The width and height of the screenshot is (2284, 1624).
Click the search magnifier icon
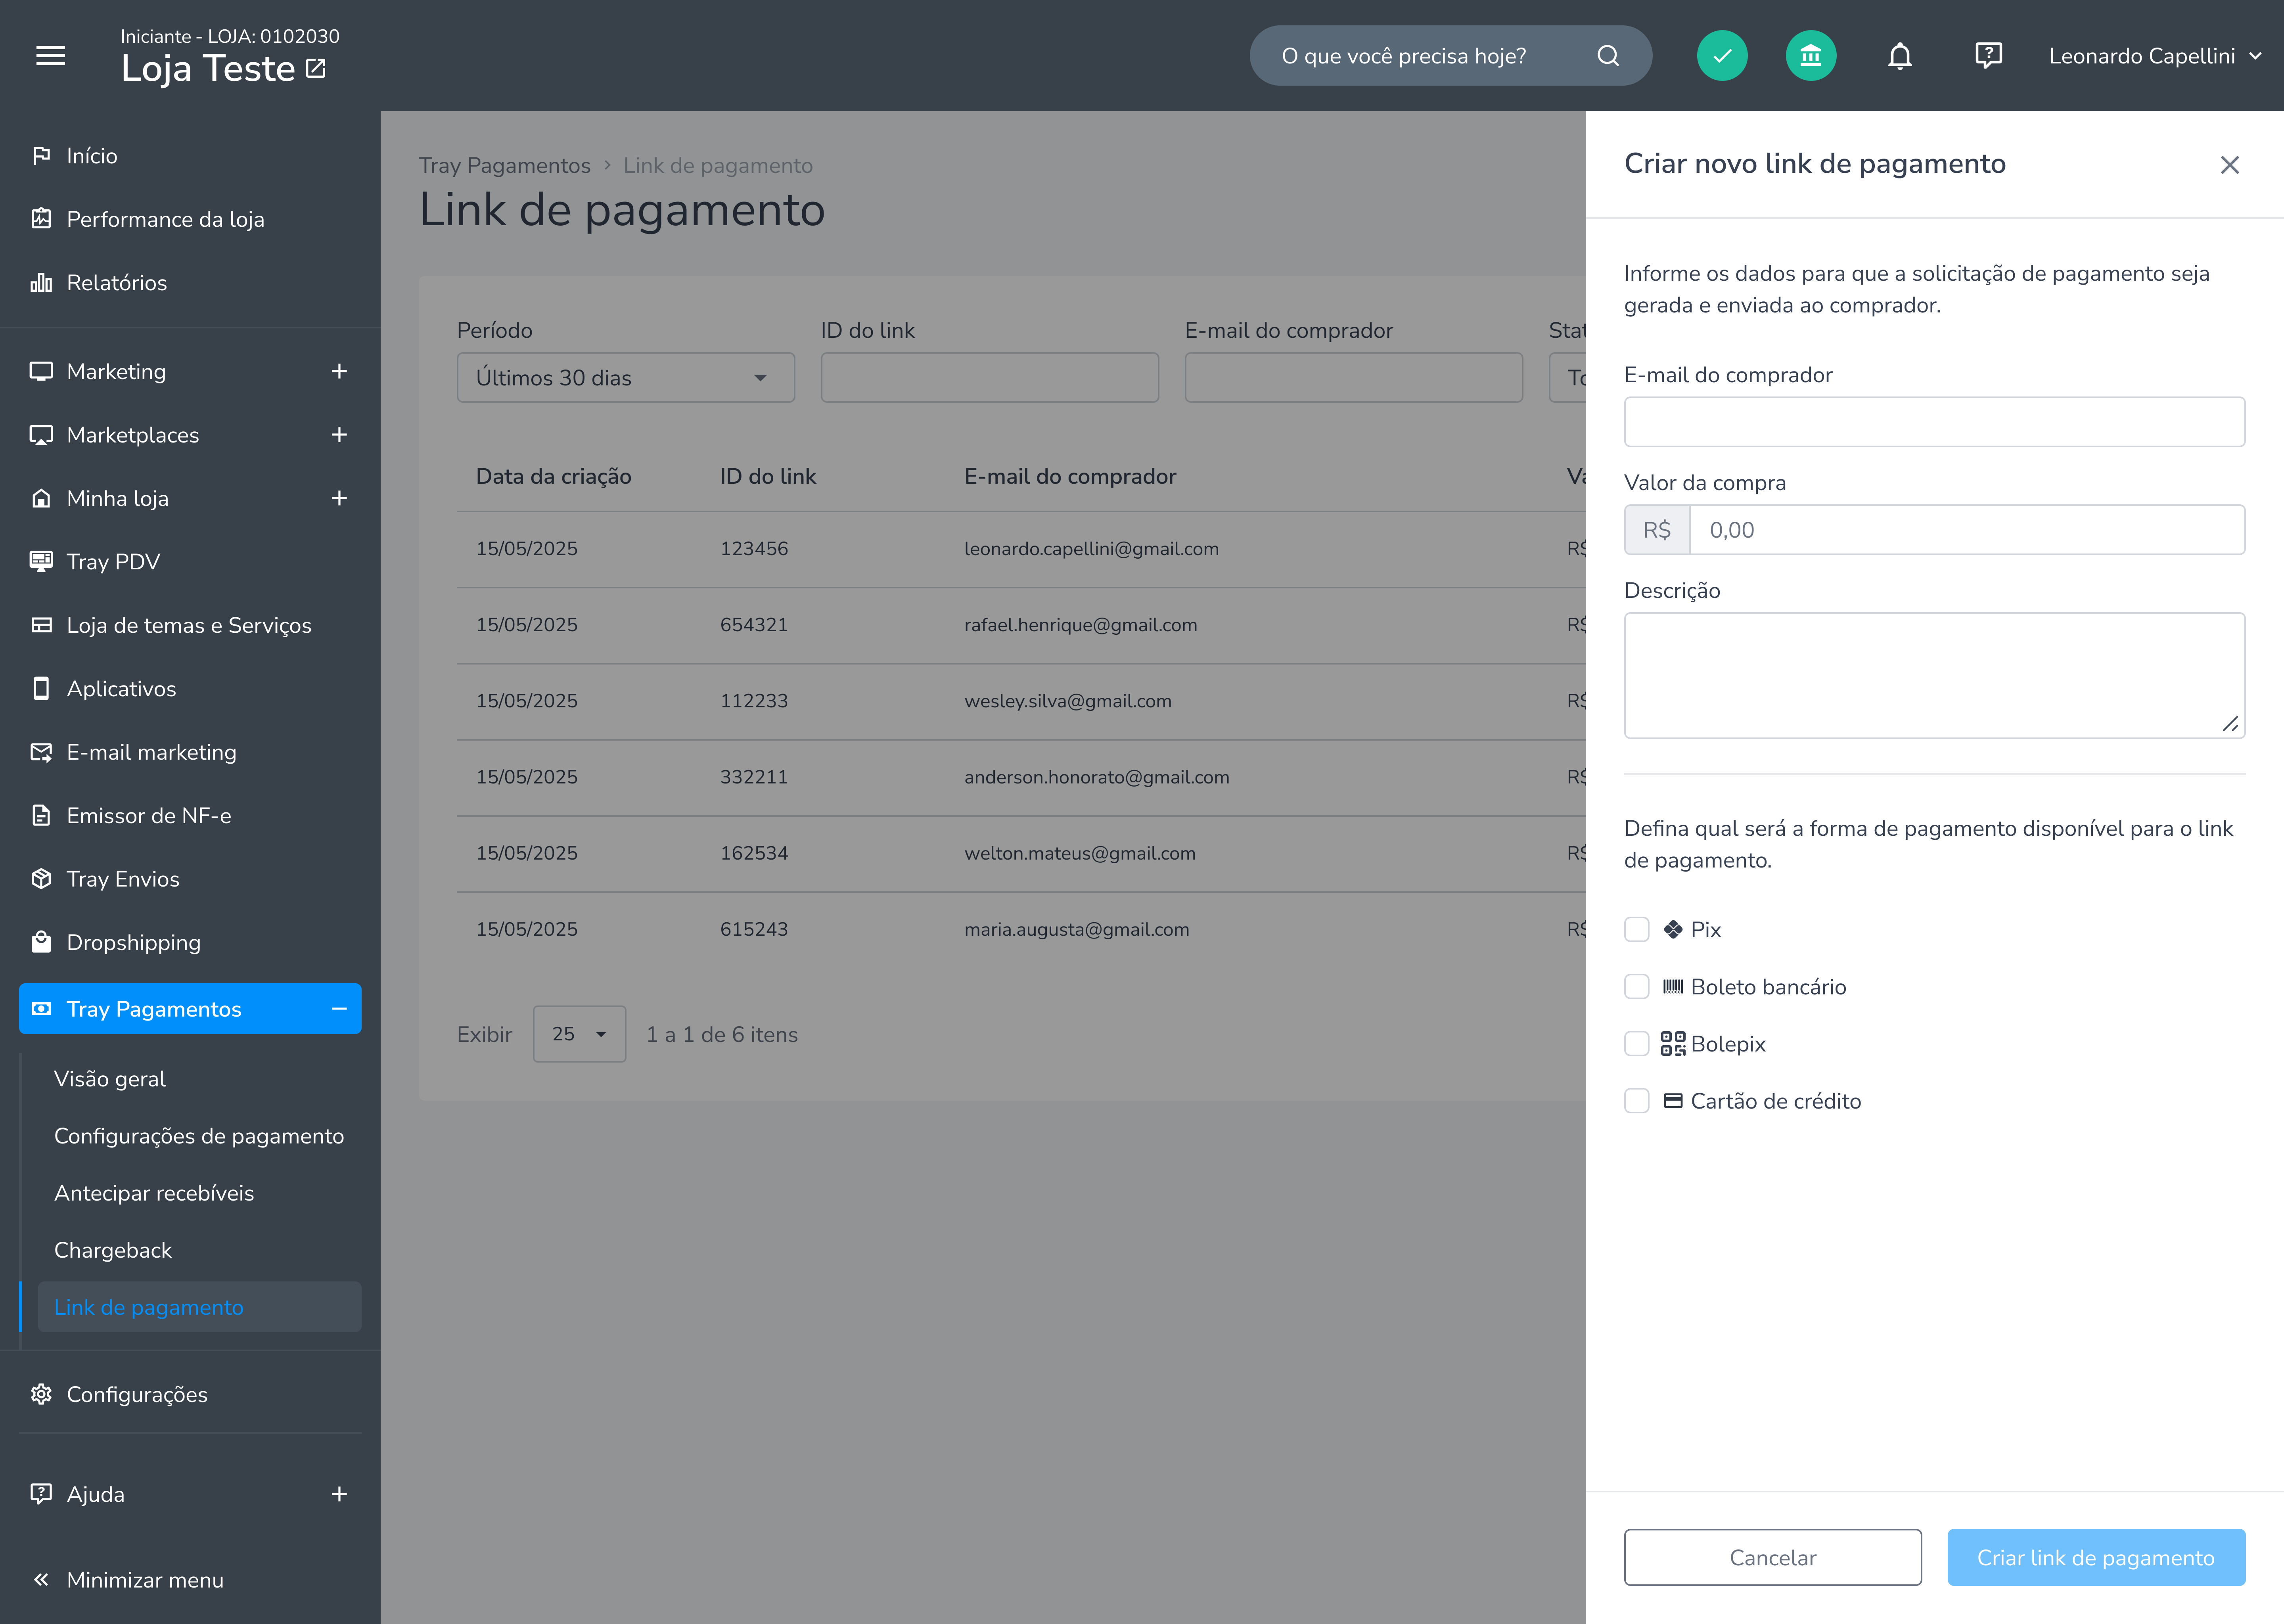coord(1607,56)
